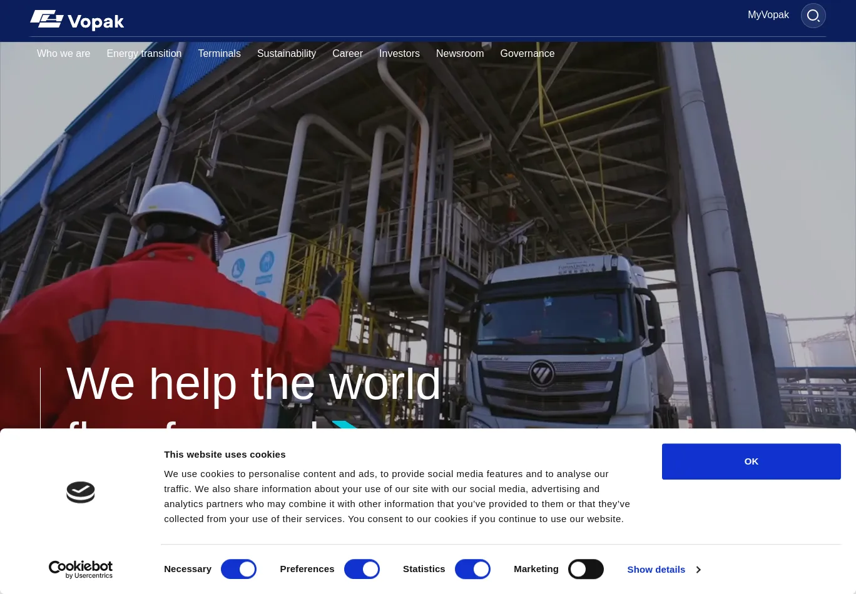The width and height of the screenshot is (856, 594).
Task: Disable the Preferences cookies switch
Action: coord(362,569)
